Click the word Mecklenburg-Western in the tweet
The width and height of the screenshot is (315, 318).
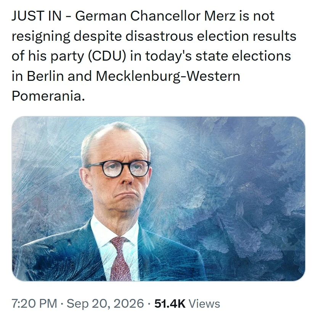(168, 76)
